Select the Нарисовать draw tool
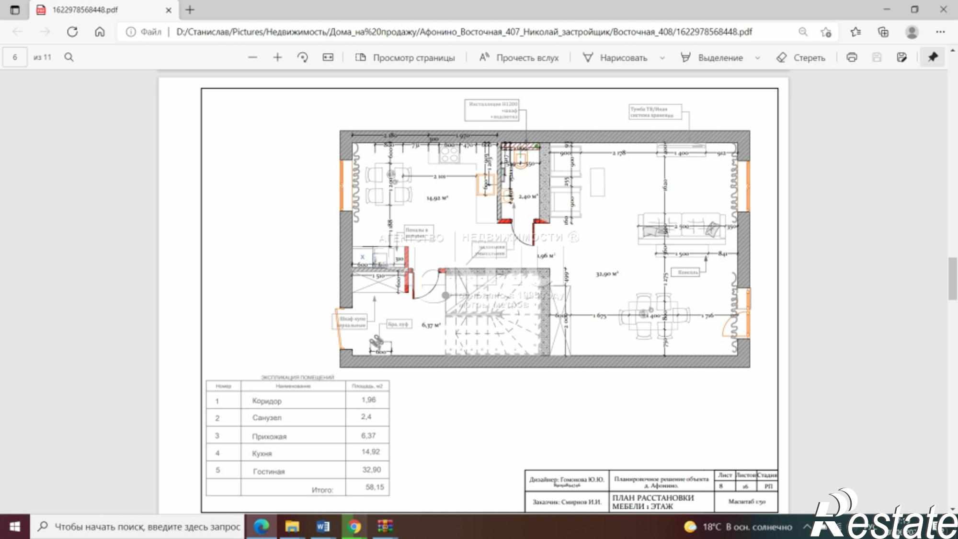Image resolution: width=958 pixels, height=539 pixels. (615, 57)
